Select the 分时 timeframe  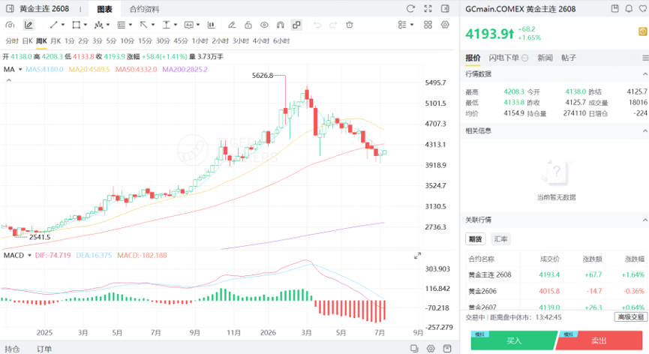(12, 41)
